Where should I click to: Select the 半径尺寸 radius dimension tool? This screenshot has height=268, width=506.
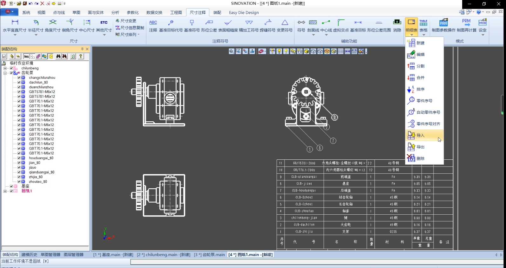[36, 25]
